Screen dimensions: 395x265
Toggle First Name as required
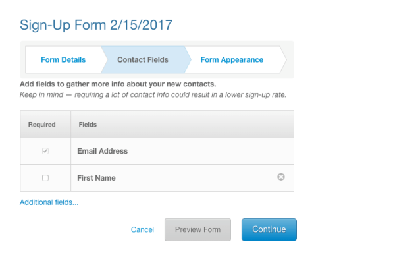click(x=45, y=178)
